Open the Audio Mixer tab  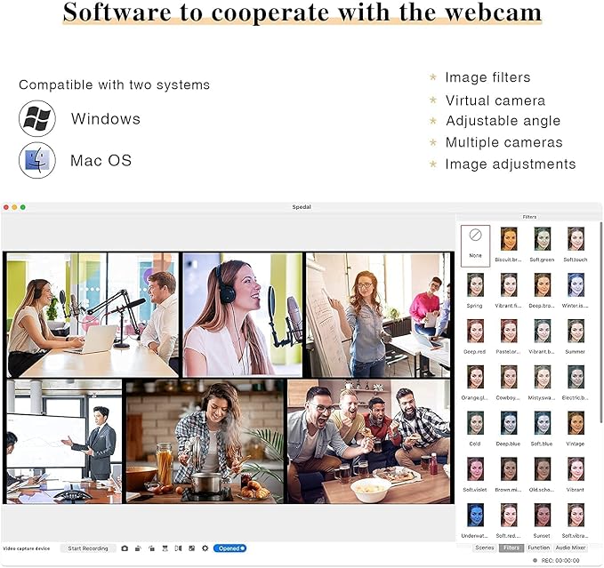point(571,548)
